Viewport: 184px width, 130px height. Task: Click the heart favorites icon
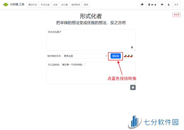point(162,5)
